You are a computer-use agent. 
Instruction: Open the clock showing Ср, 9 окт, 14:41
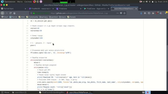point(161,2)
